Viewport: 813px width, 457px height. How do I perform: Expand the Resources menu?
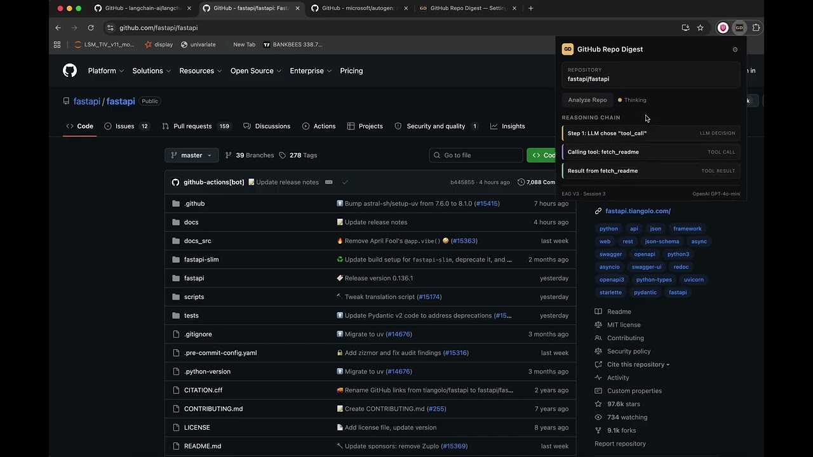(200, 71)
